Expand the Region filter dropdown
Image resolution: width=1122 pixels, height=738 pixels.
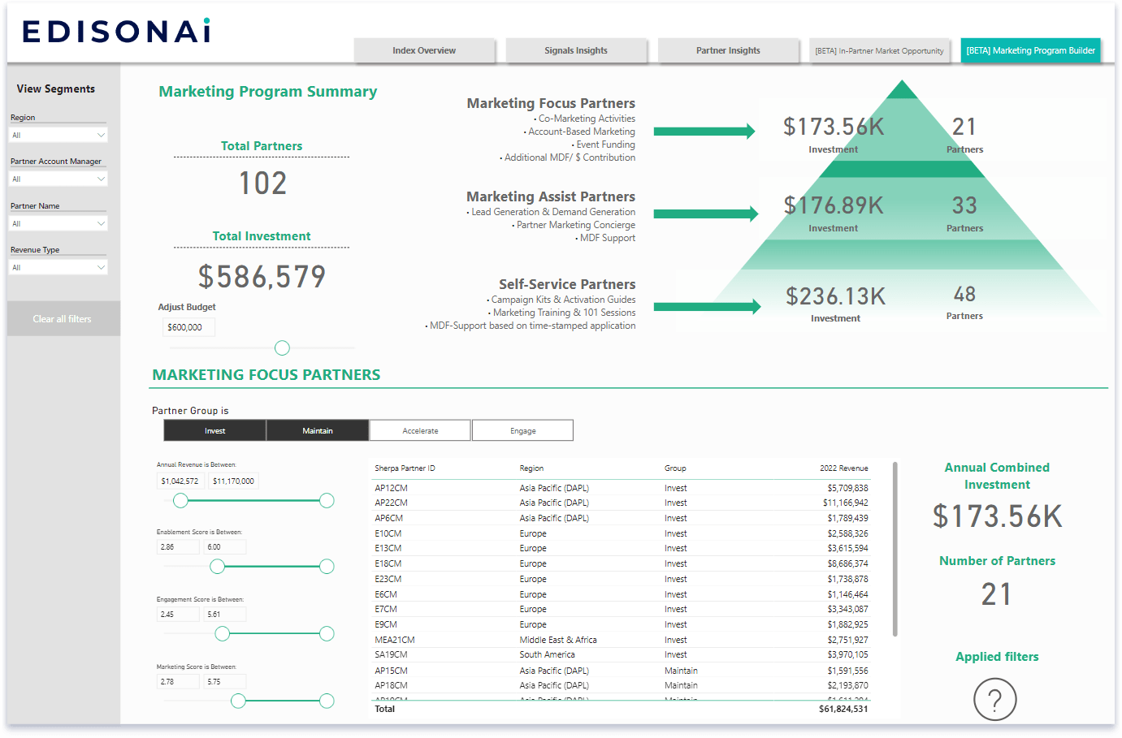tap(58, 135)
